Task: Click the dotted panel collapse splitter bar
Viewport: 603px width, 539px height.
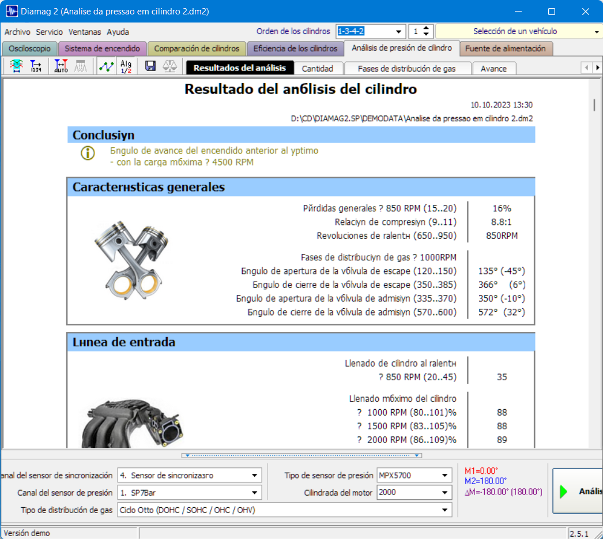Action: click(301, 455)
